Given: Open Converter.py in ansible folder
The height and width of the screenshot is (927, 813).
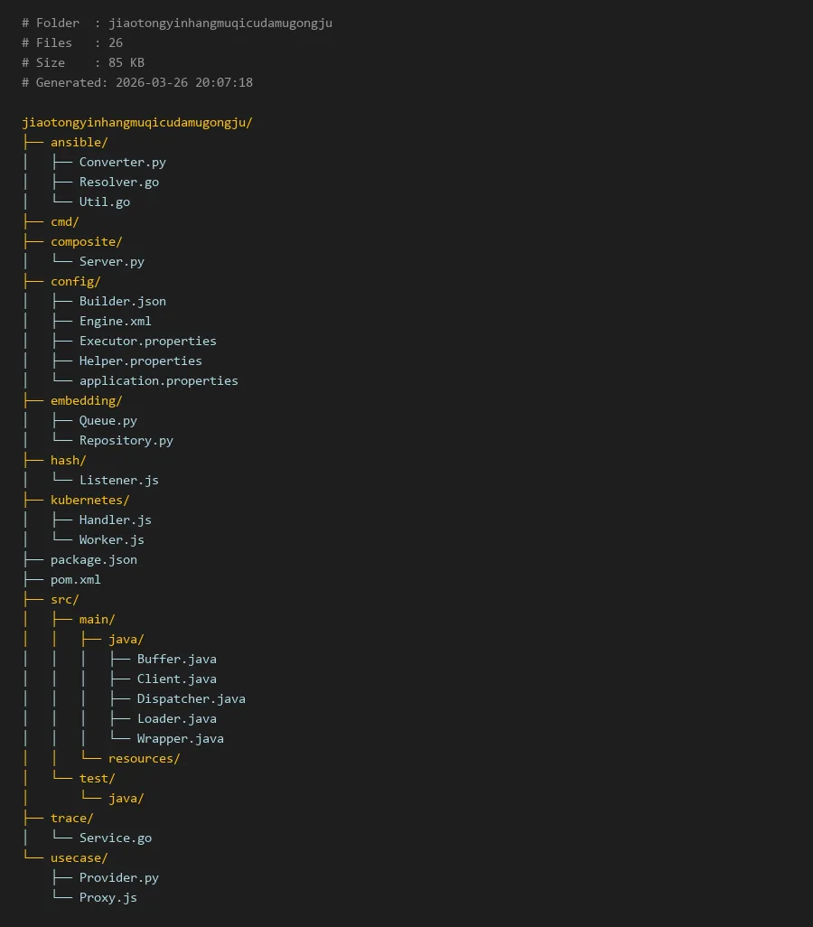Looking at the screenshot, I should (x=122, y=162).
